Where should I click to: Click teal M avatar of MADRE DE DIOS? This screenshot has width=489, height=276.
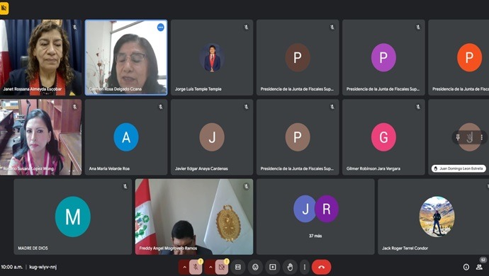(x=73, y=217)
